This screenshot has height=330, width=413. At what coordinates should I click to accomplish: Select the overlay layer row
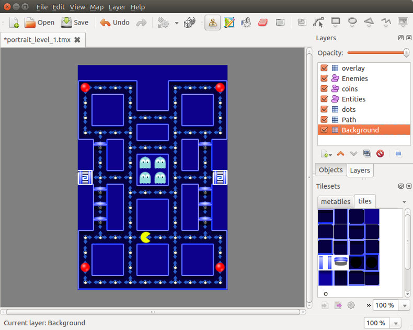[364, 68]
